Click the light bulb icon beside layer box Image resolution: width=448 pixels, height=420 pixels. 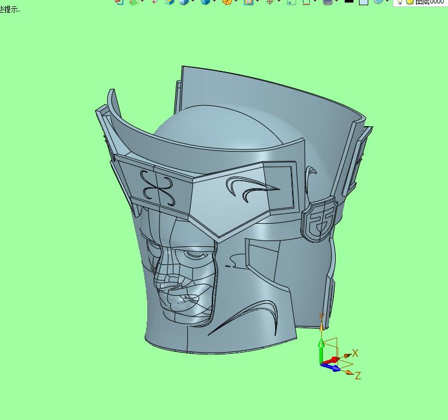pos(400,2)
